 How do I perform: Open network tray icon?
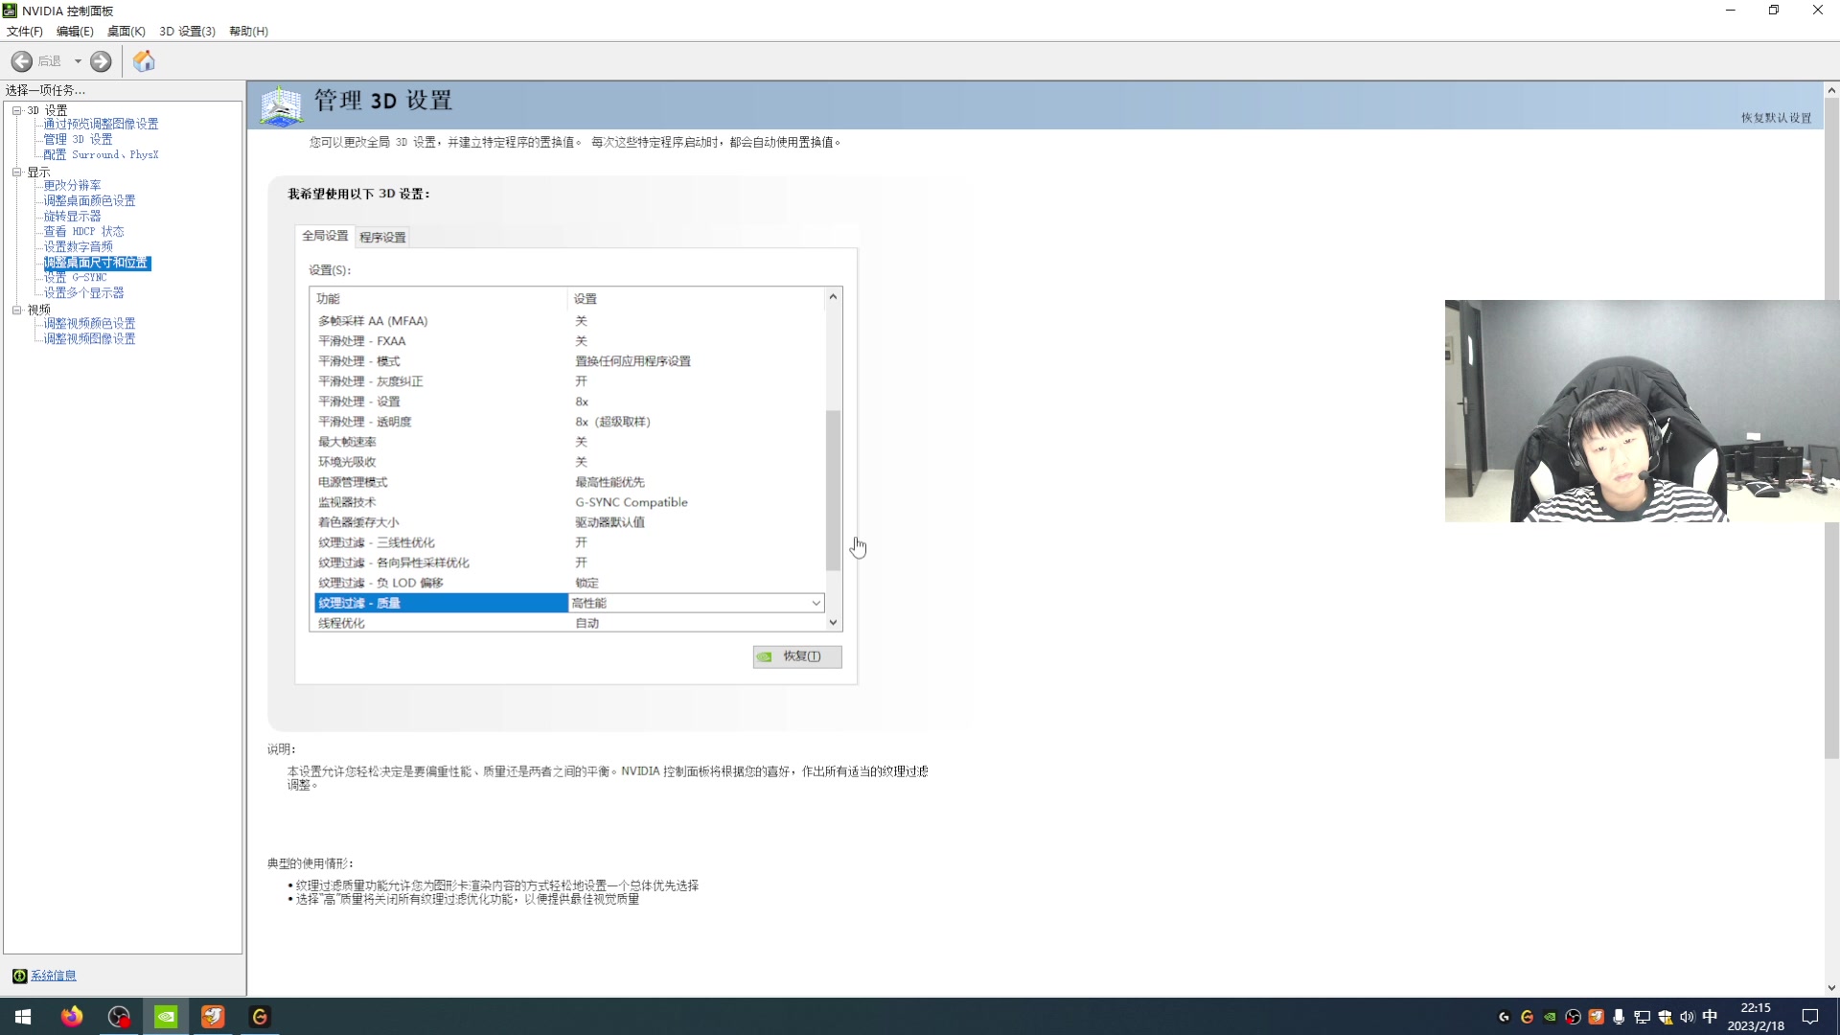pyautogui.click(x=1642, y=1017)
